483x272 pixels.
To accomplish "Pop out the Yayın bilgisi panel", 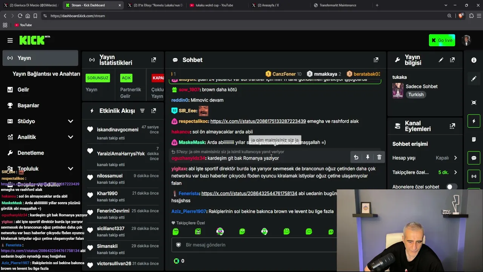I will point(452,60).
